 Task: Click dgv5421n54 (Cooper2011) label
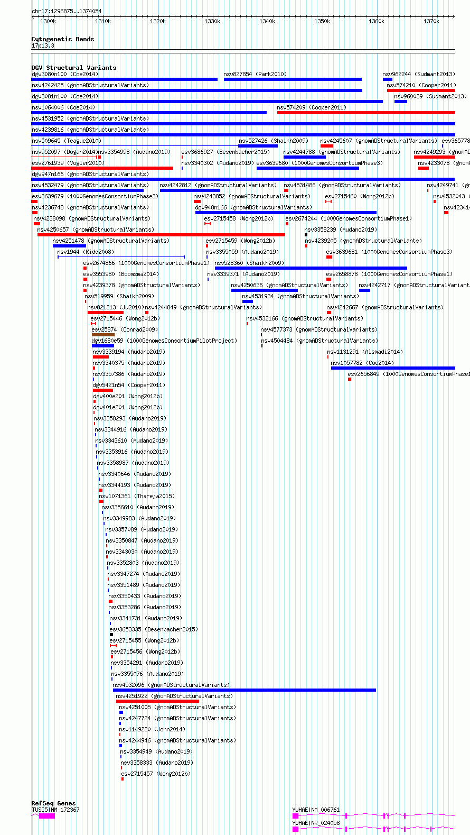point(129,385)
